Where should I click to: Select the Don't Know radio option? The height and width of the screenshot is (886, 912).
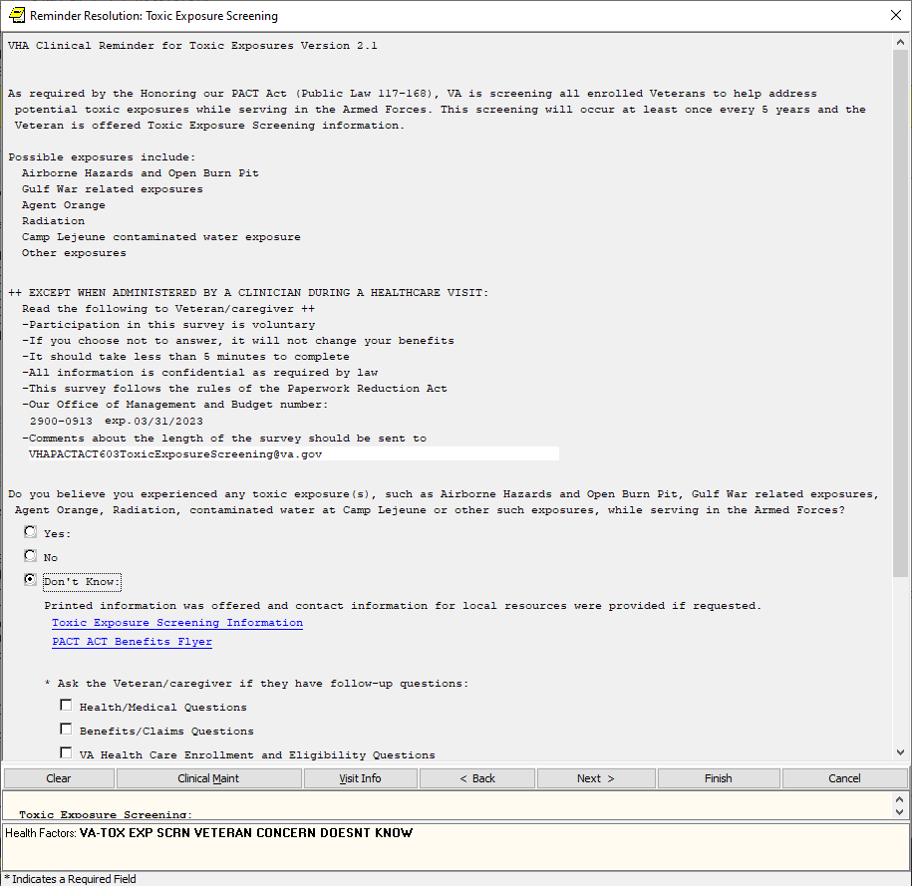[31, 580]
